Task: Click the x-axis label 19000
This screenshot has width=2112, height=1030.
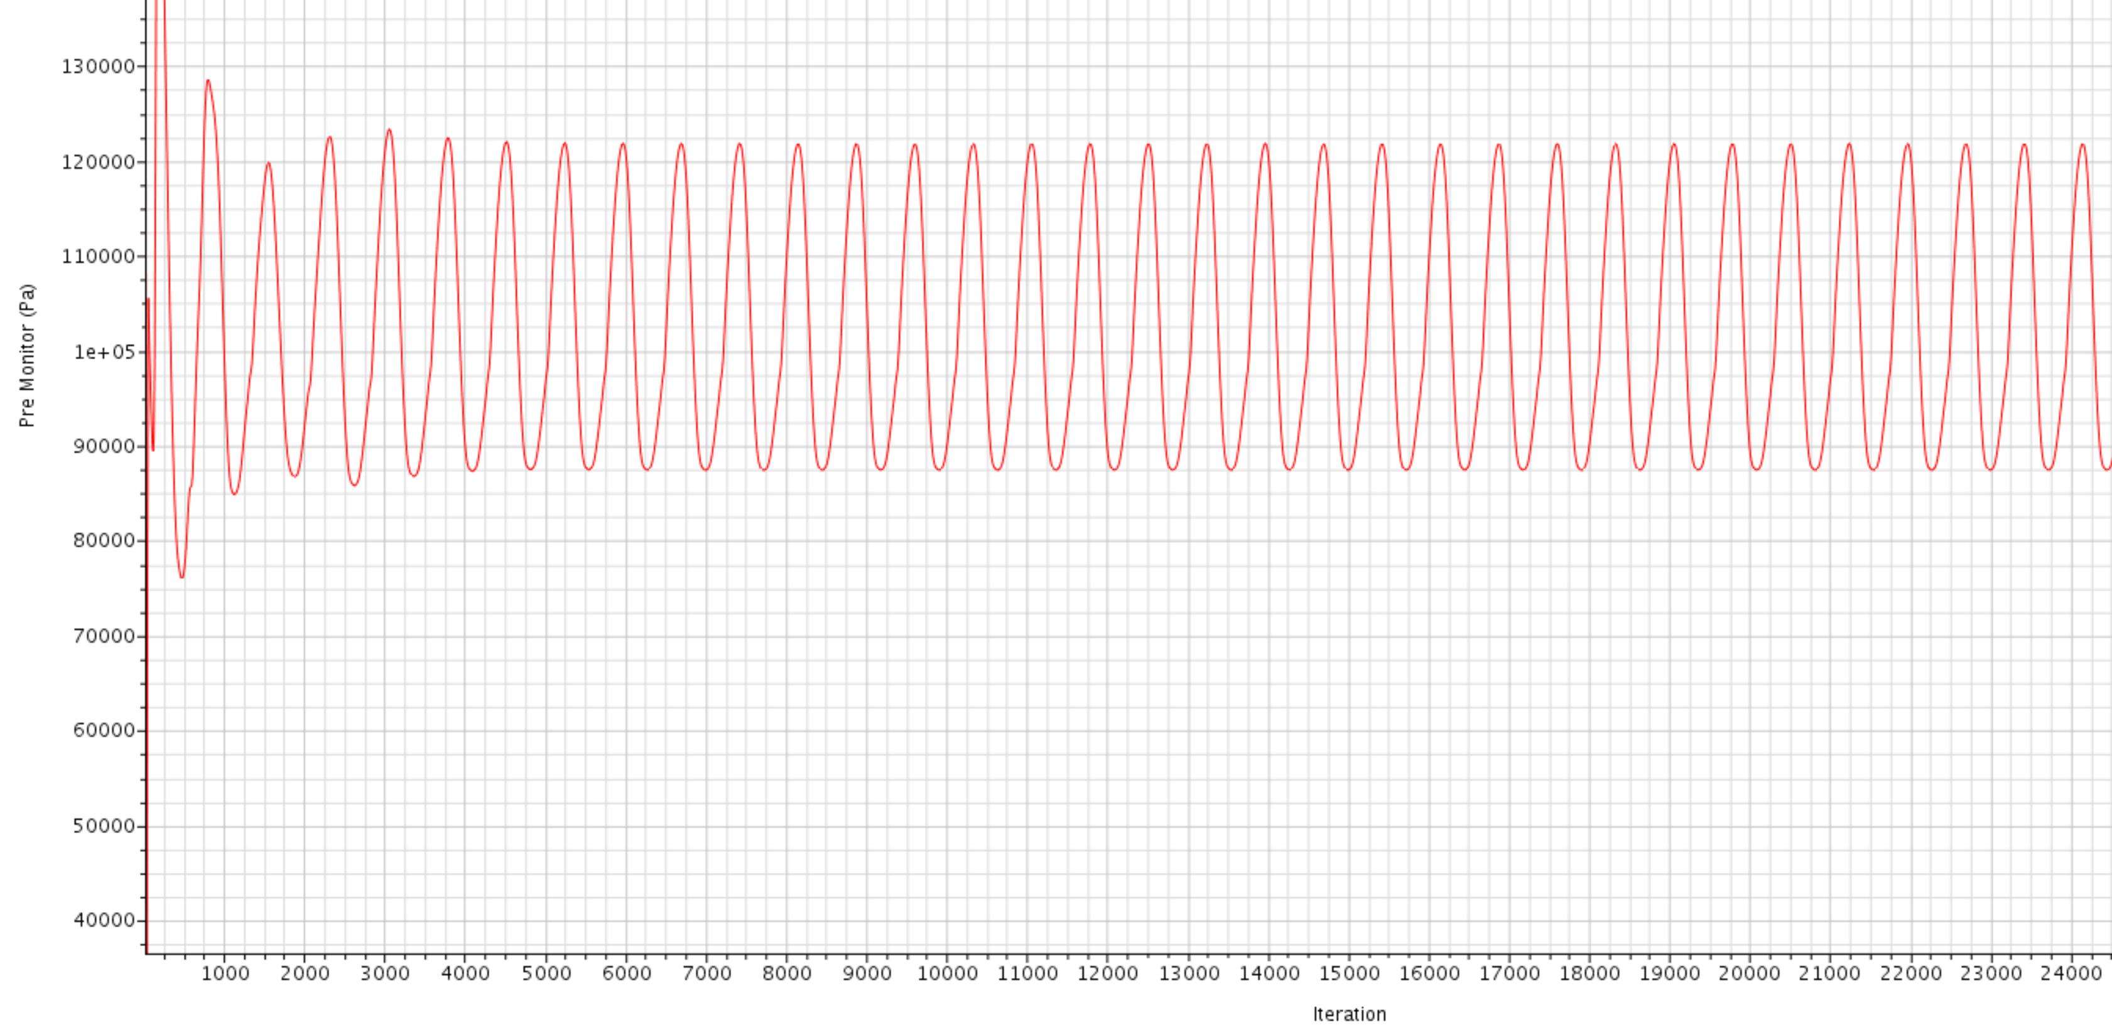Action: (x=1670, y=974)
